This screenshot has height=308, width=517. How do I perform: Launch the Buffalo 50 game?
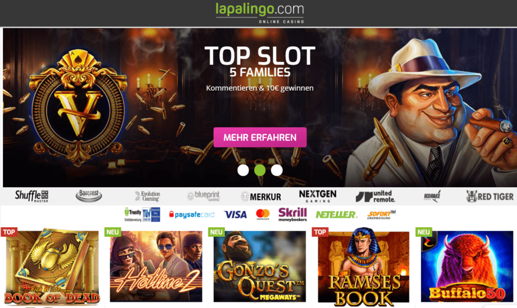[x=467, y=266]
